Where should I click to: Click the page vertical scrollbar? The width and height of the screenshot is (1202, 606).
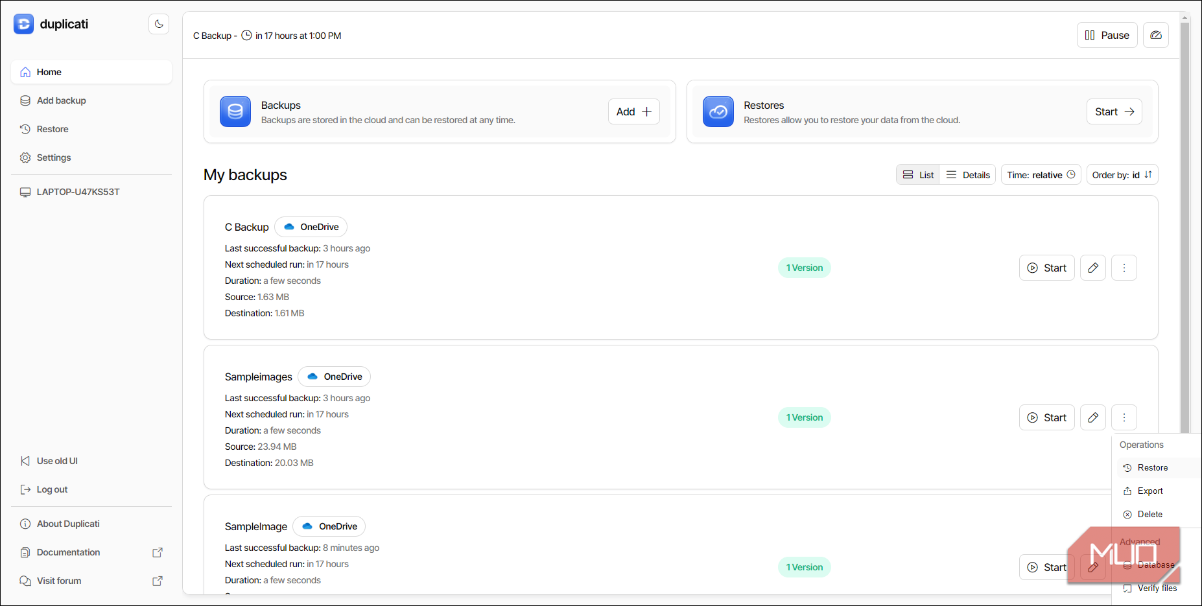point(1184,227)
